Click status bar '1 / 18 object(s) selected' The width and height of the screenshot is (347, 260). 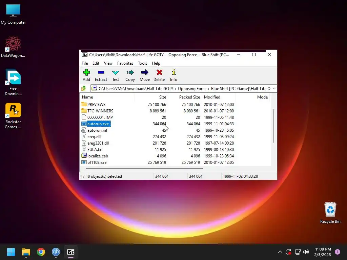[x=101, y=176]
